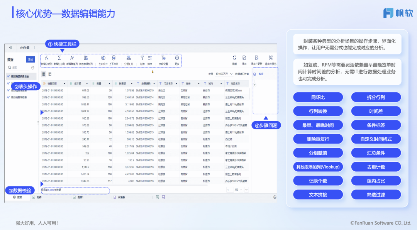
Task: Open the 销售日期 column header dropdown
Action: click(x=64, y=84)
